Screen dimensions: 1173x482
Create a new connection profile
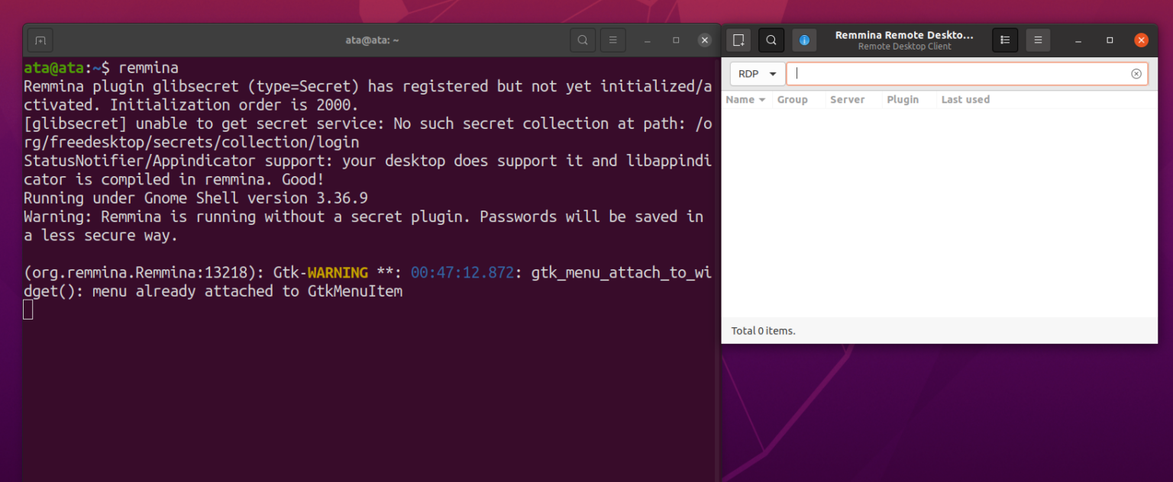738,40
